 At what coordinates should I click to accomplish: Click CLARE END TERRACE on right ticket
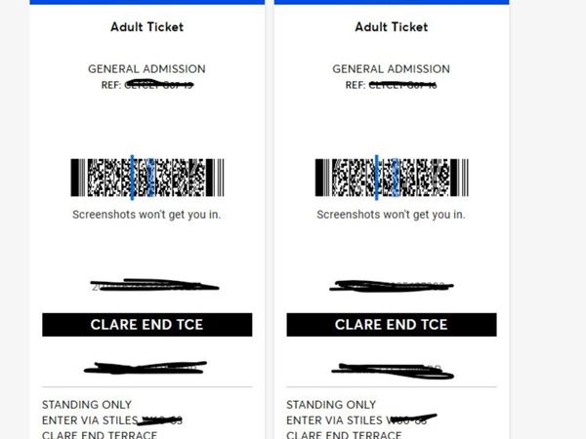(x=344, y=434)
